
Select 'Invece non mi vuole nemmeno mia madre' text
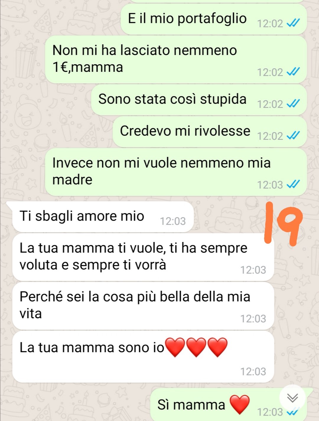click(x=161, y=171)
